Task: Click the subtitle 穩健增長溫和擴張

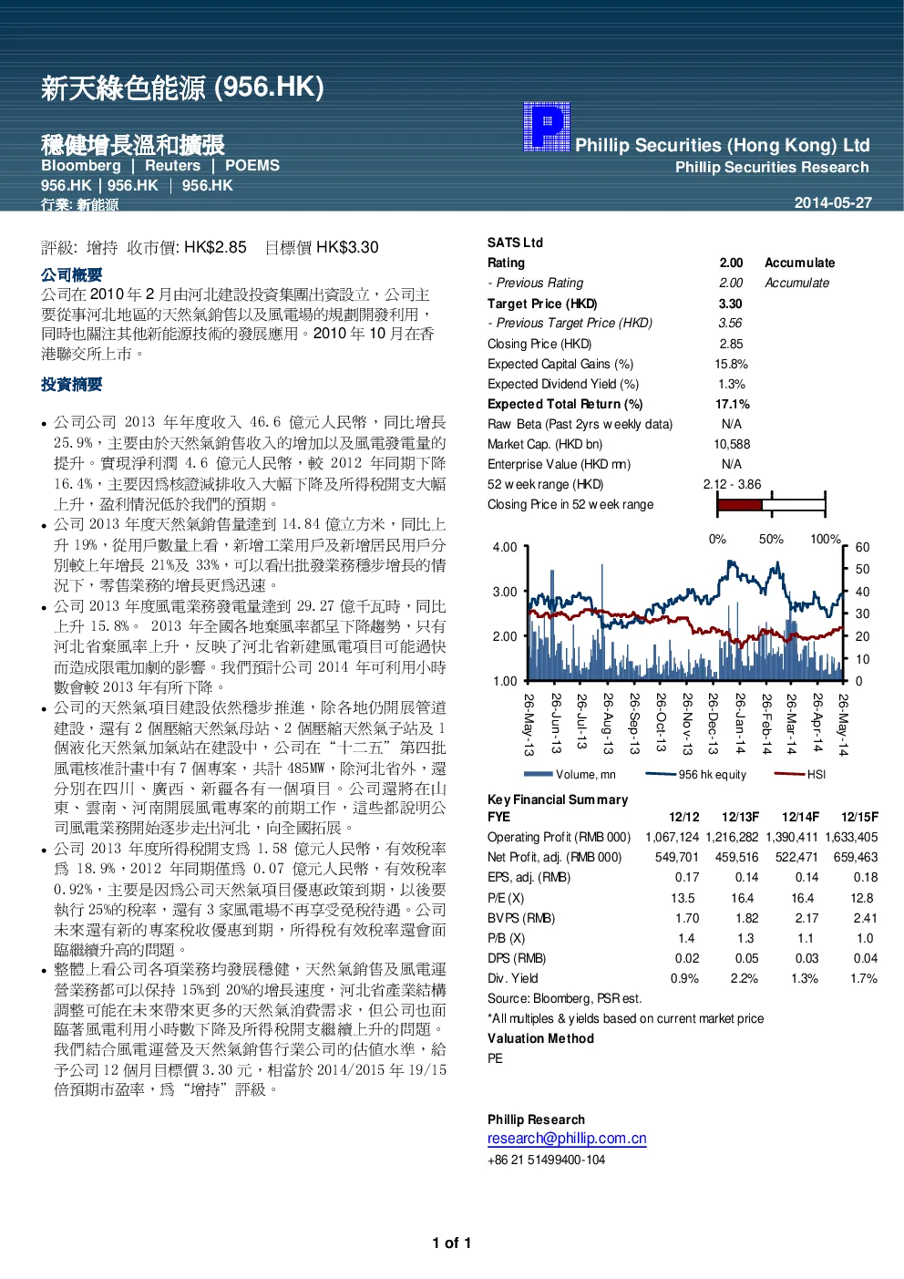Action: [133, 144]
